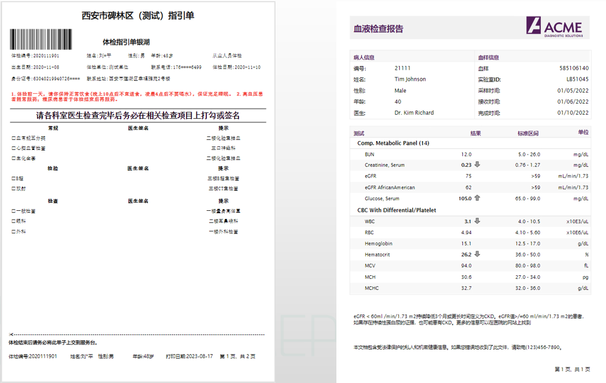Click the BUN test row label
Screen dimensions: 606x383
pyautogui.click(x=369, y=155)
